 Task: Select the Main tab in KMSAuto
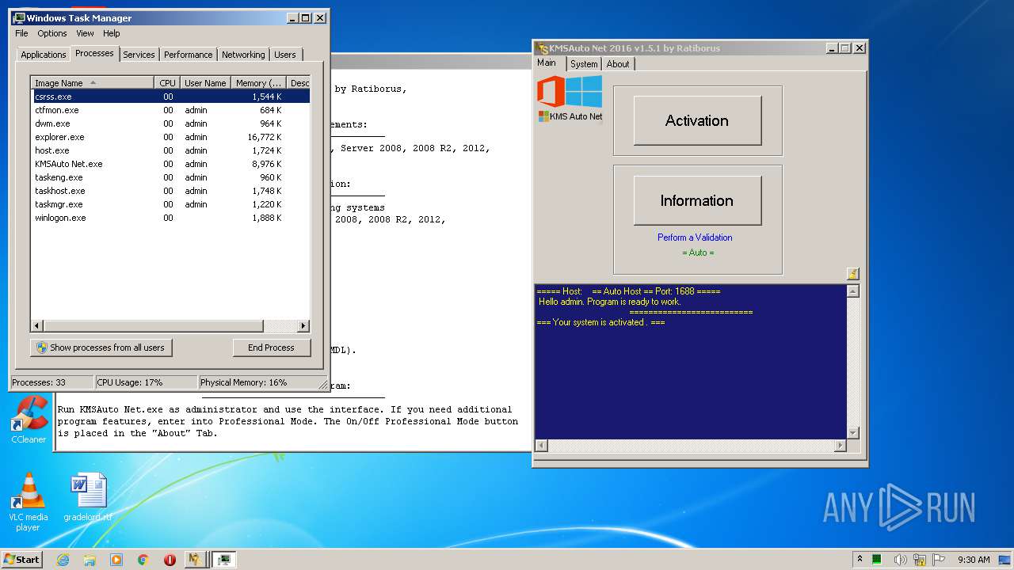coord(547,63)
